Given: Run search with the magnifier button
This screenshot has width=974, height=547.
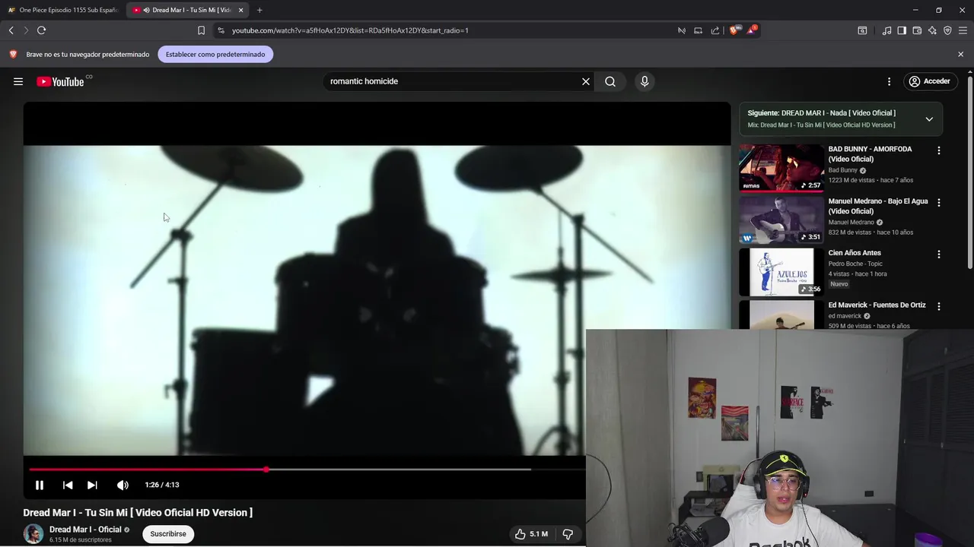Looking at the screenshot, I should [x=610, y=81].
